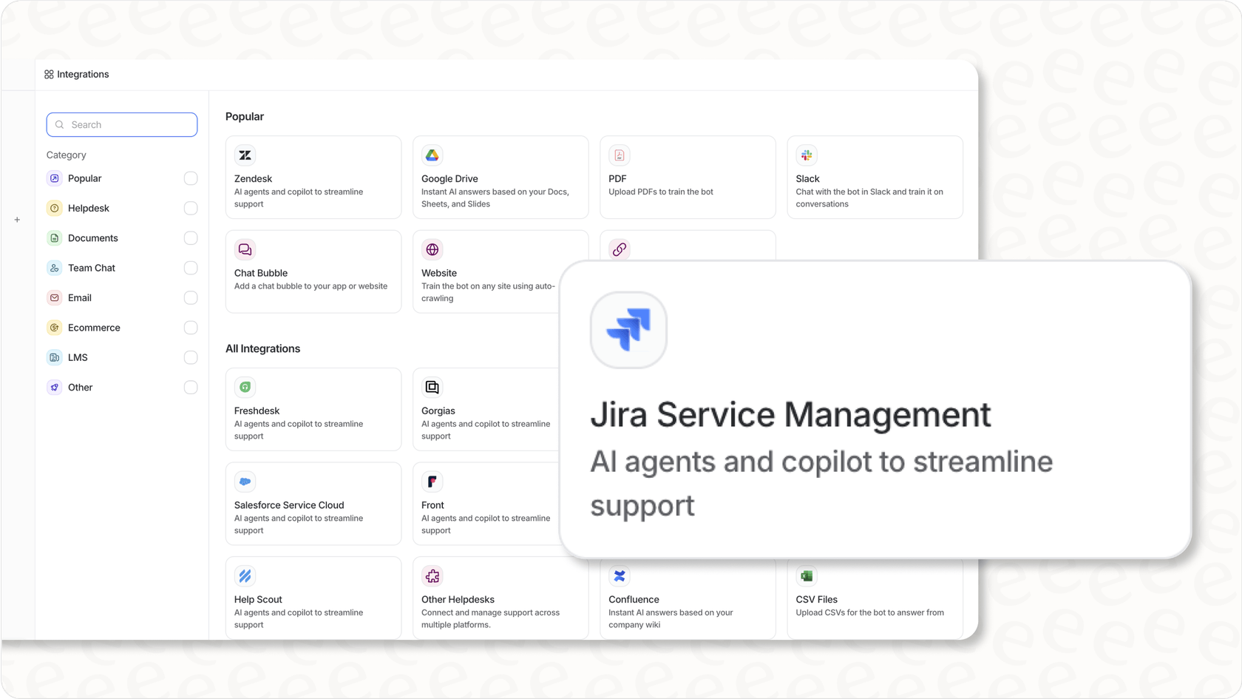Toggle the Popular category switch
The image size is (1242, 699).
click(191, 178)
